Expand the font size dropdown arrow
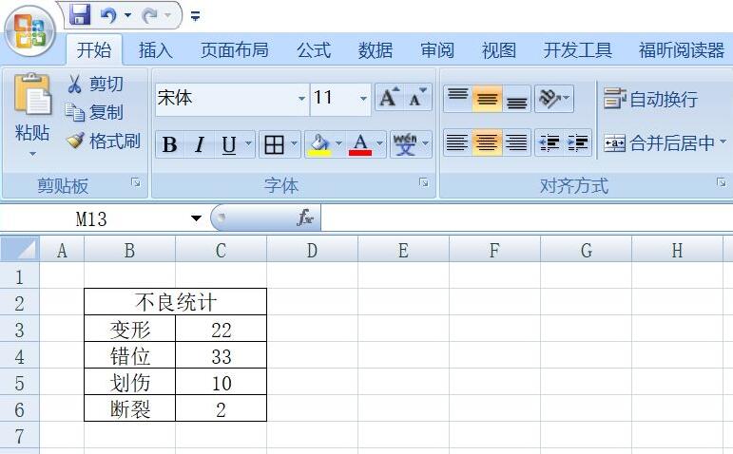733x454 pixels. [x=364, y=99]
